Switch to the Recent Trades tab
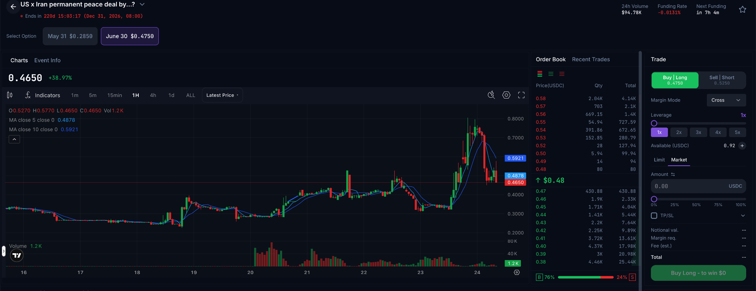This screenshot has width=756, height=291. tap(591, 59)
